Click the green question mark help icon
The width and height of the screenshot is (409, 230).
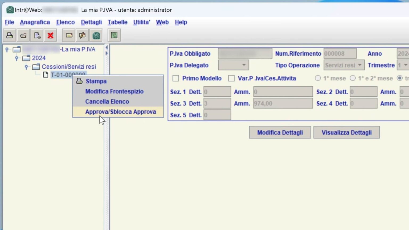pos(114,35)
